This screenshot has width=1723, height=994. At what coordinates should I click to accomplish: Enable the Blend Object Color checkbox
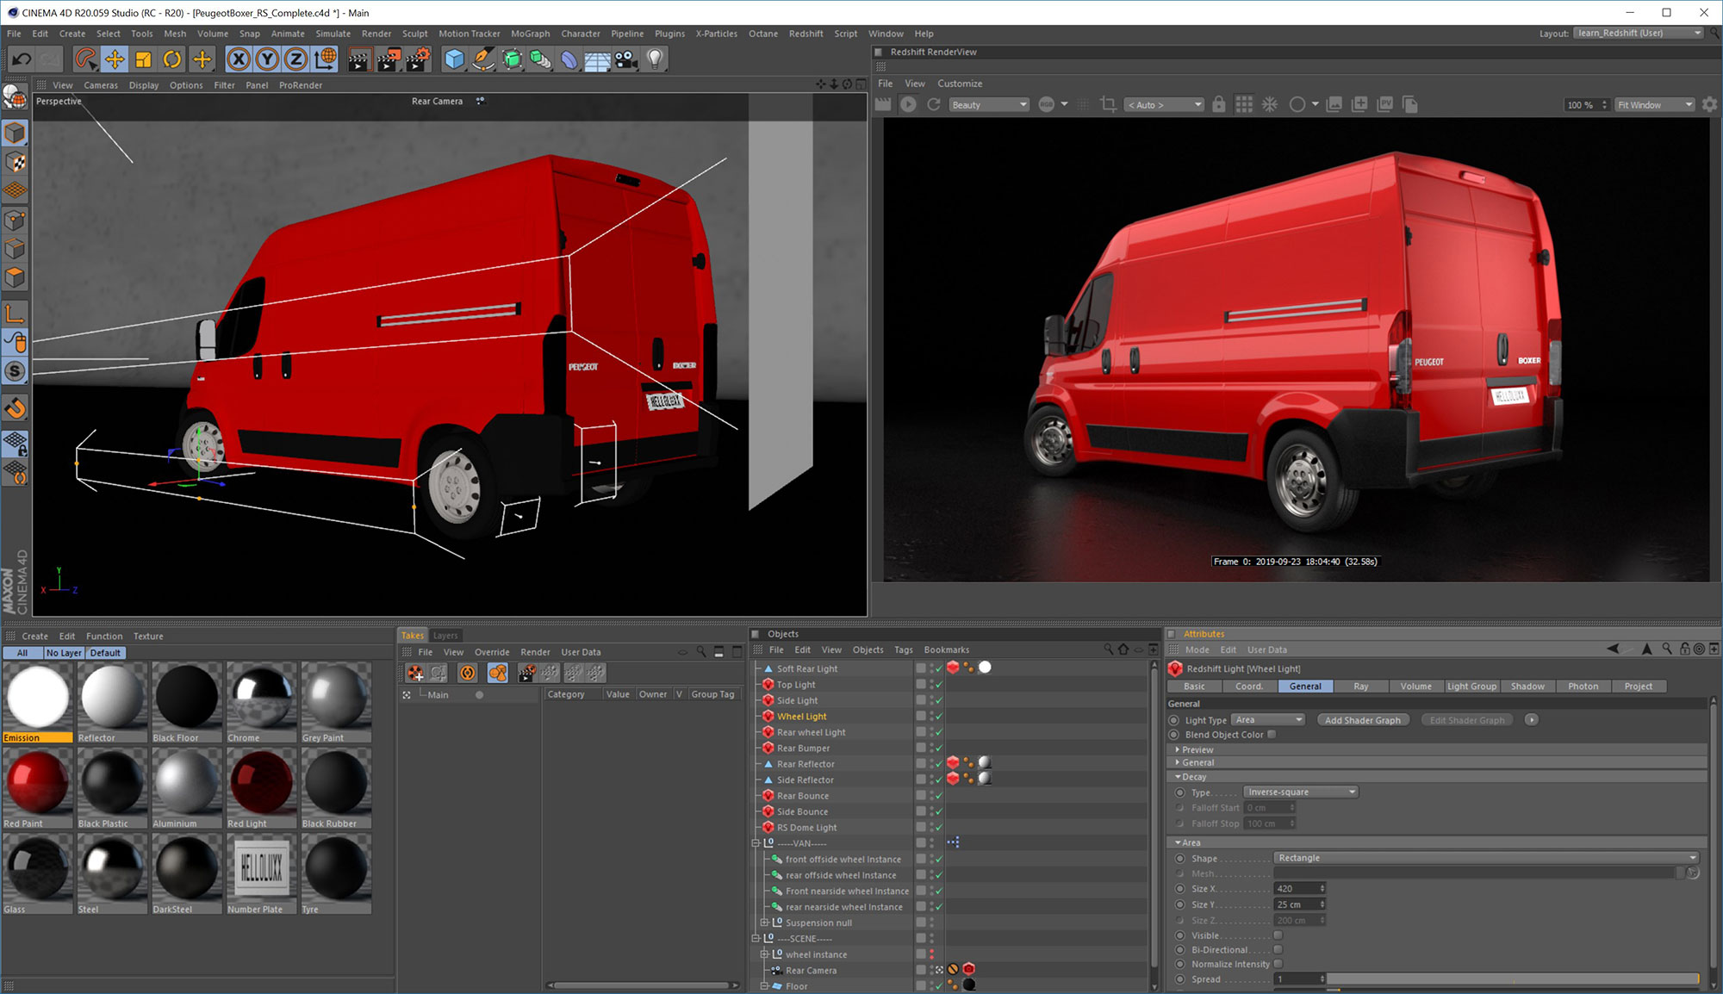[1272, 735]
